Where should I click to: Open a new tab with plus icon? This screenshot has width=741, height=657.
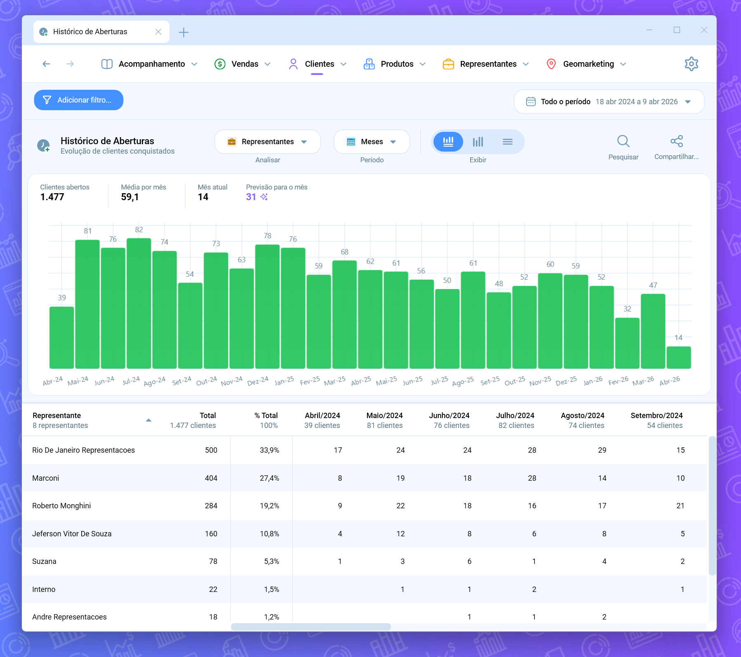(x=183, y=32)
